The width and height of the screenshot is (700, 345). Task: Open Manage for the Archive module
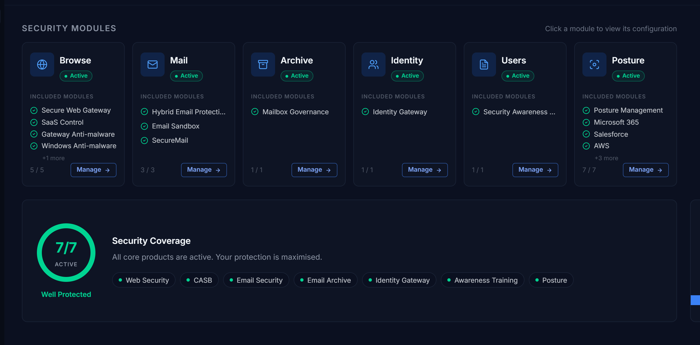(x=314, y=170)
